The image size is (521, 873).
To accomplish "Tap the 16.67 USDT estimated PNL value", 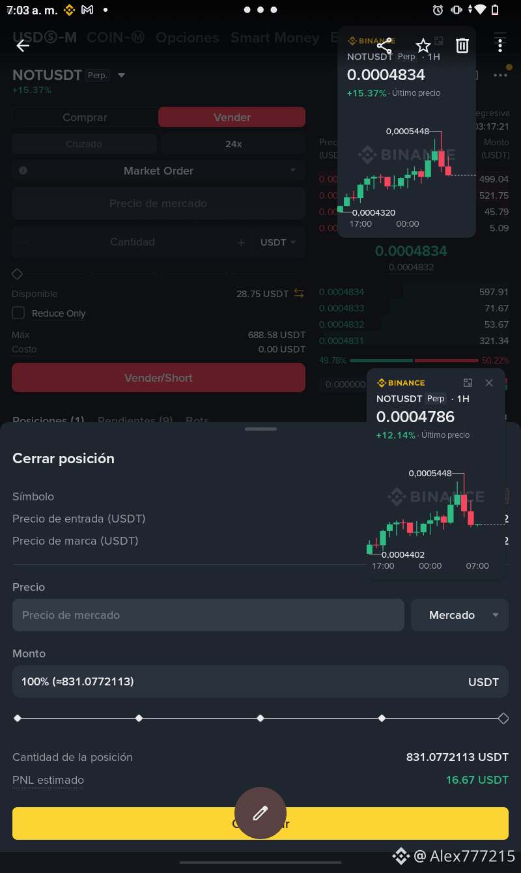I will 477,780.
